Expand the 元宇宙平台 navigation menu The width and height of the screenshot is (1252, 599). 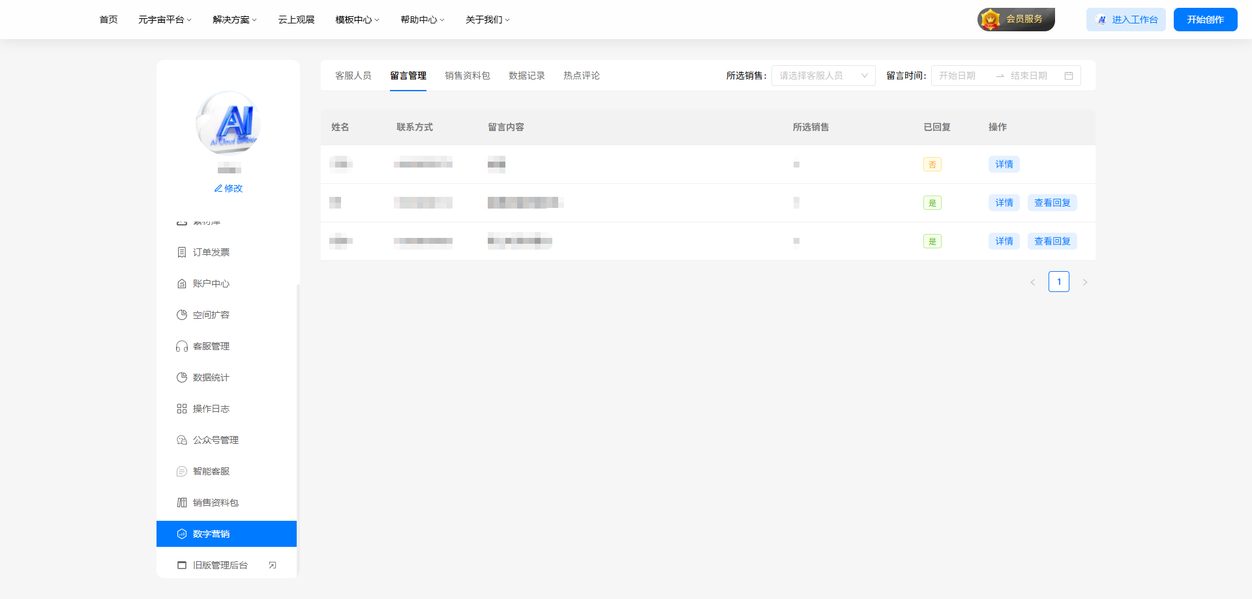coord(164,20)
